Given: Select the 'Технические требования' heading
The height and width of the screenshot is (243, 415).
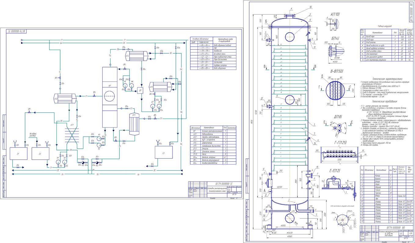Looking at the screenshot, I should pyautogui.click(x=384, y=101).
